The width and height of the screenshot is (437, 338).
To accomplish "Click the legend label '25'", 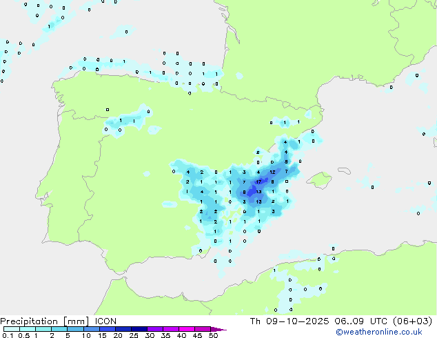I will coord(134,335).
